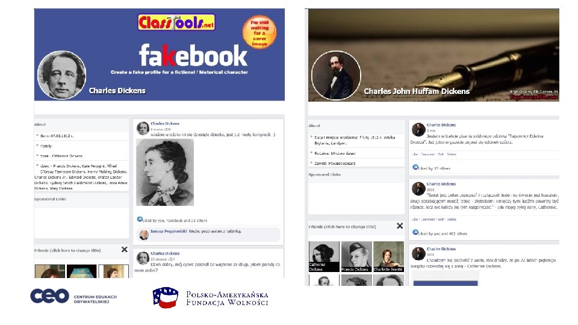The height and width of the screenshot is (325, 578).
Task: Close the right Friends panel with X
Action: [x=400, y=226]
